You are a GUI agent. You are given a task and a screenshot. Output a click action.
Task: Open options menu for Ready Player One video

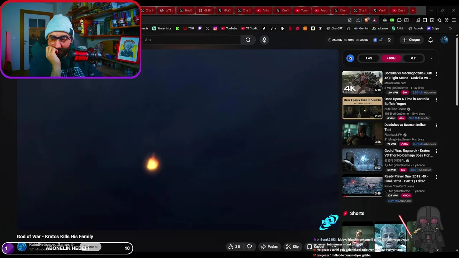click(x=436, y=177)
